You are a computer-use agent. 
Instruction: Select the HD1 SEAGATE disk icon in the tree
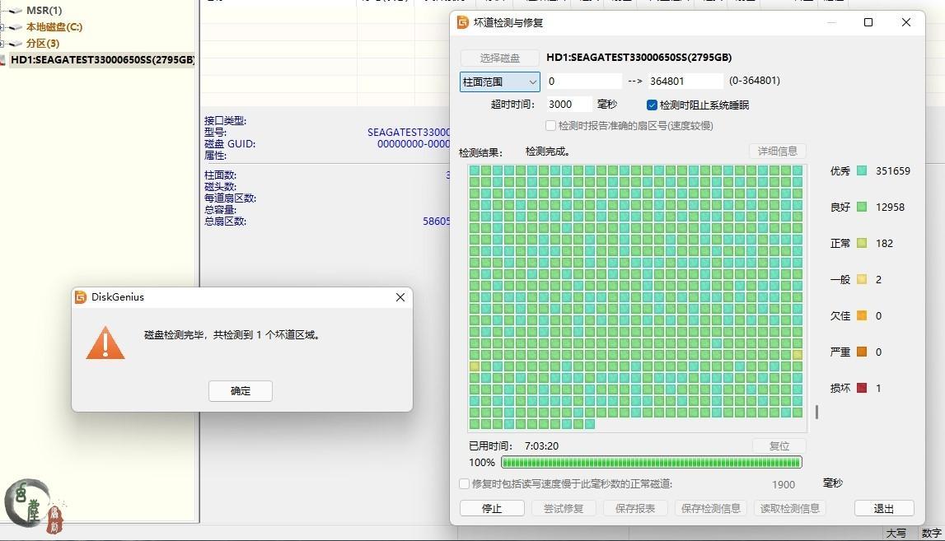pos(3,60)
